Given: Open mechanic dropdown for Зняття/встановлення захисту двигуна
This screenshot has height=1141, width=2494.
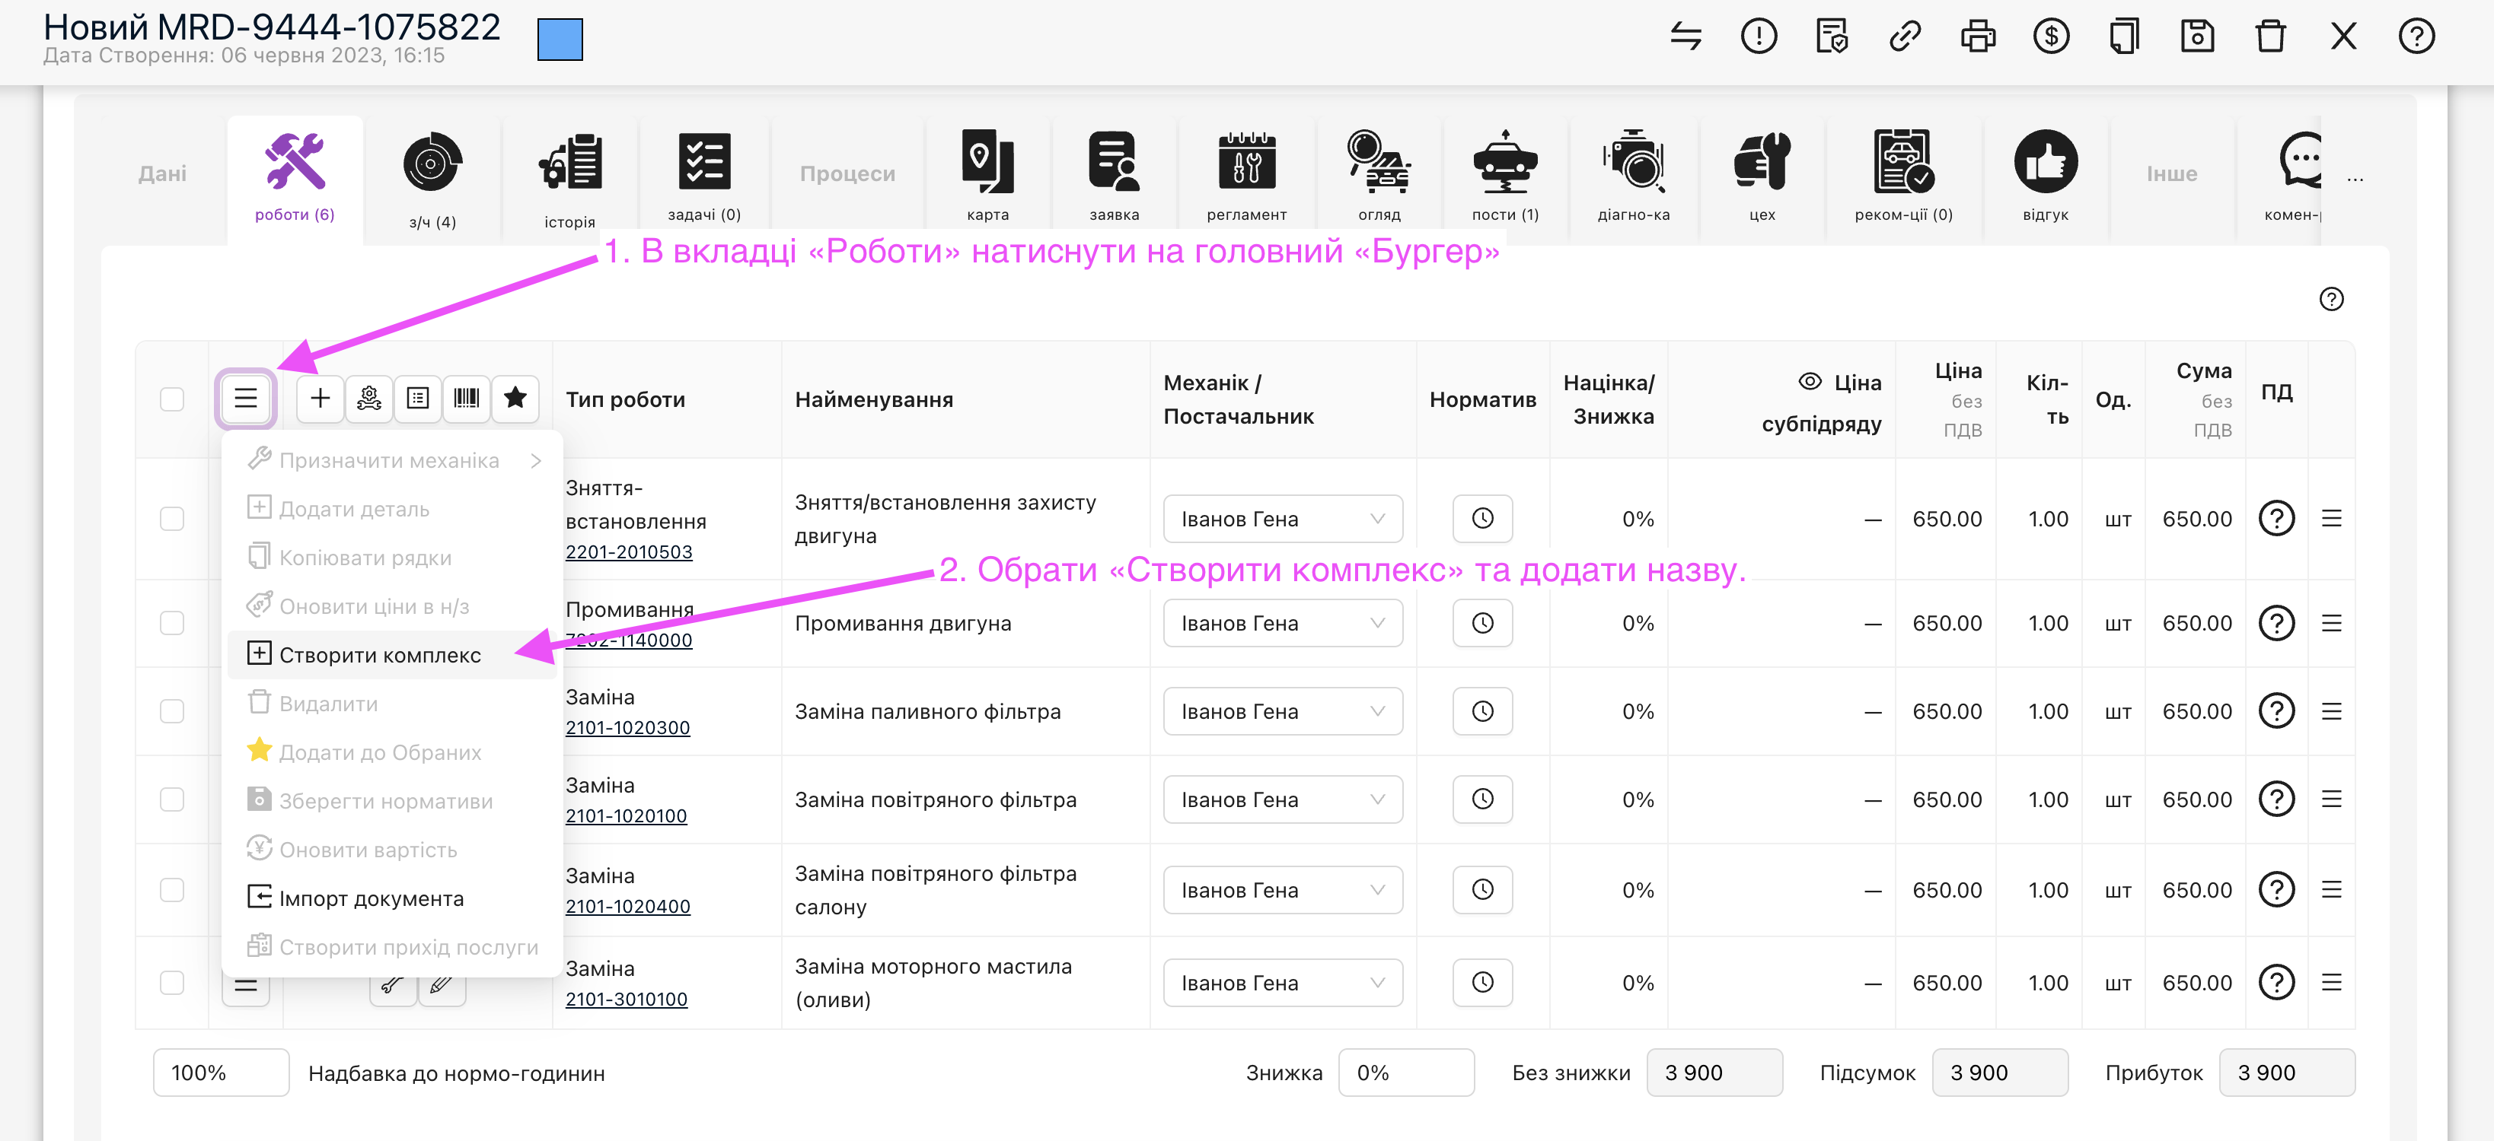Looking at the screenshot, I should 1282,519.
